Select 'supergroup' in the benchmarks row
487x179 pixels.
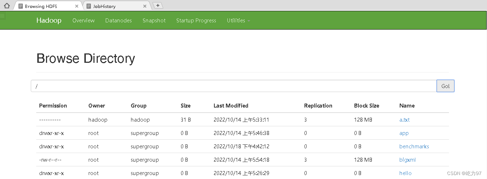145,147
